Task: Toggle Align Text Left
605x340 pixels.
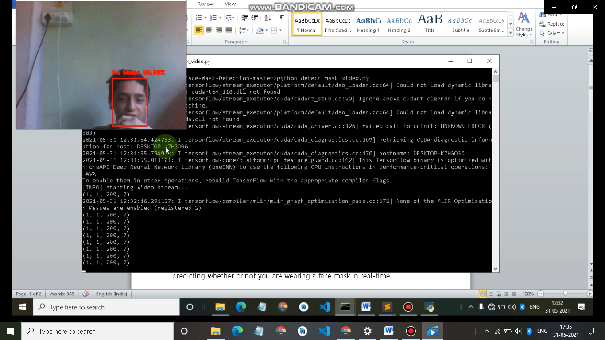Action: [198, 30]
